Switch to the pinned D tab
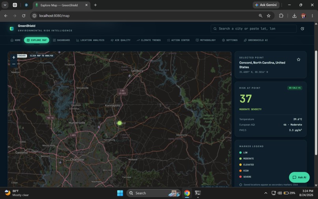The height and width of the screenshot is (199, 318). coord(26,5)
